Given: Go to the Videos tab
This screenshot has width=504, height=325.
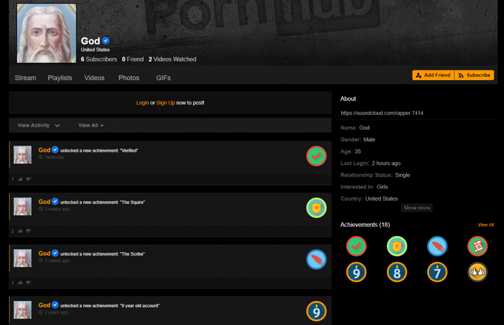Looking at the screenshot, I should point(94,78).
